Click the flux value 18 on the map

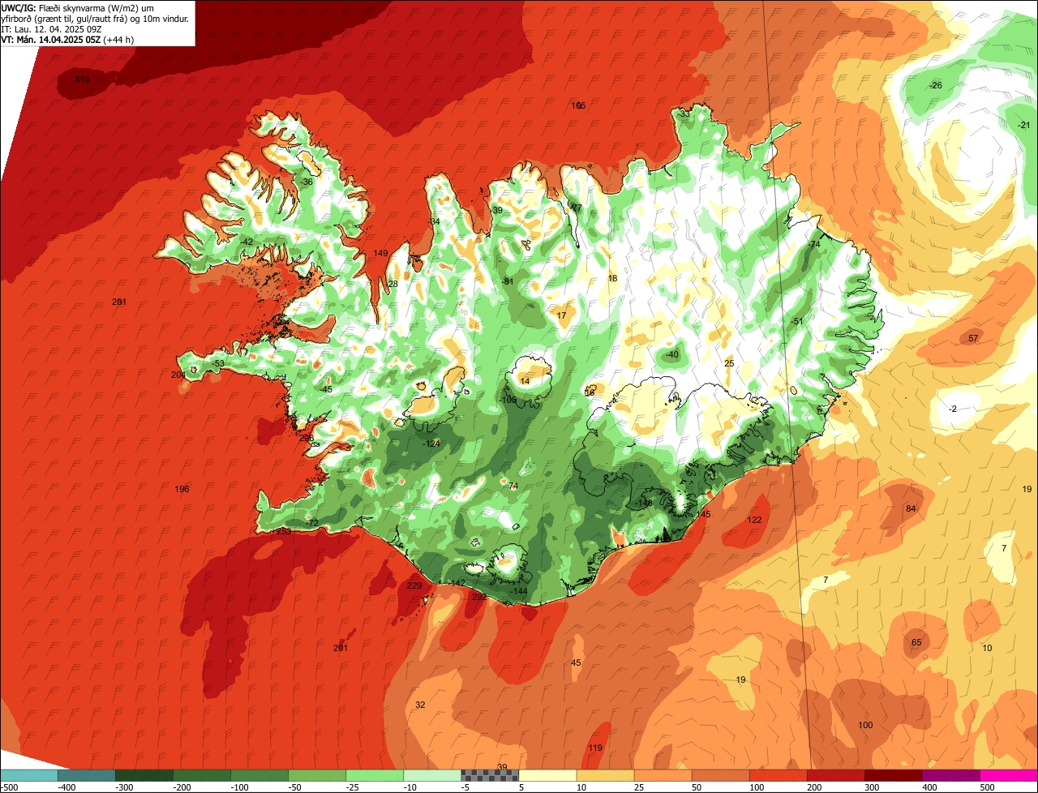[613, 278]
